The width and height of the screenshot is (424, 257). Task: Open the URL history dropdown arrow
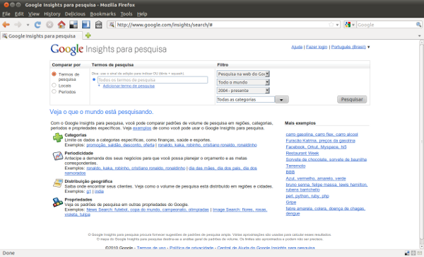(x=337, y=25)
